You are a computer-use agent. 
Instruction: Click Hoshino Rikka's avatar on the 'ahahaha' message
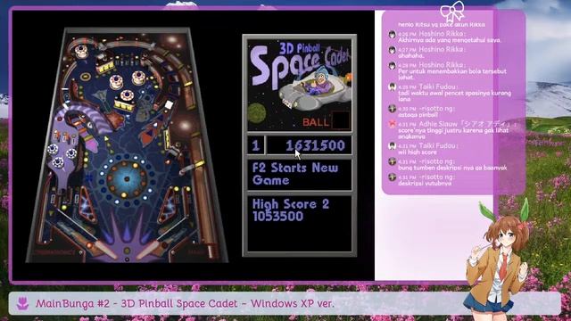click(393, 50)
